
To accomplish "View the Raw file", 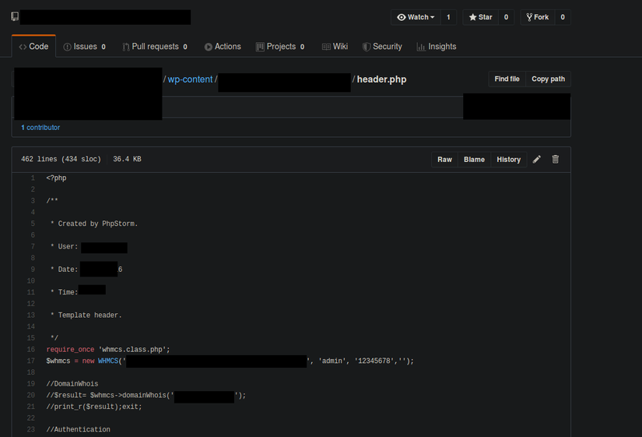I will pos(444,160).
